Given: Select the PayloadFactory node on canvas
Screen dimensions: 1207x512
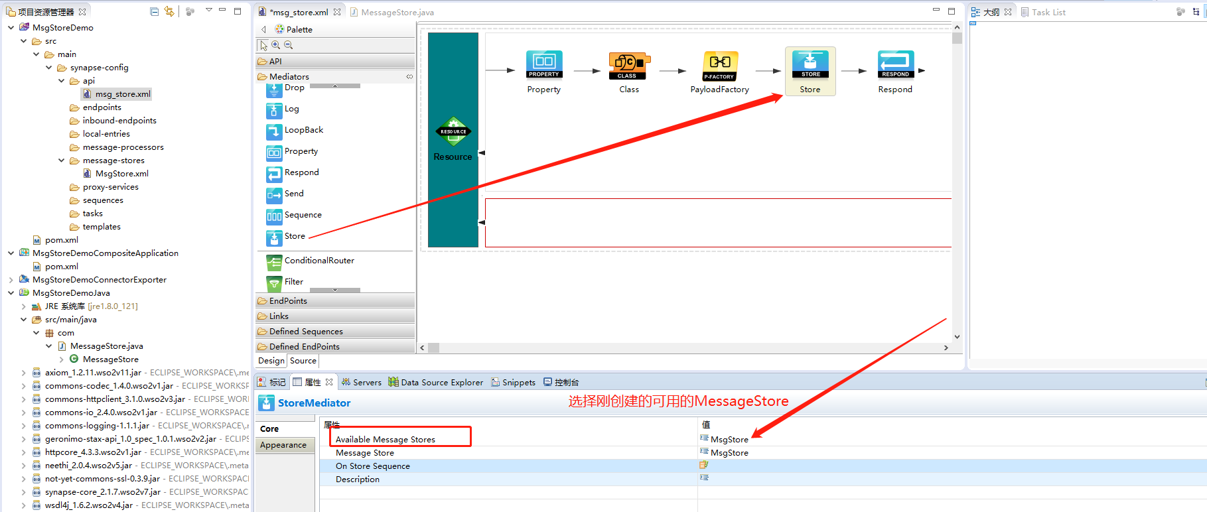Looking at the screenshot, I should tap(720, 72).
